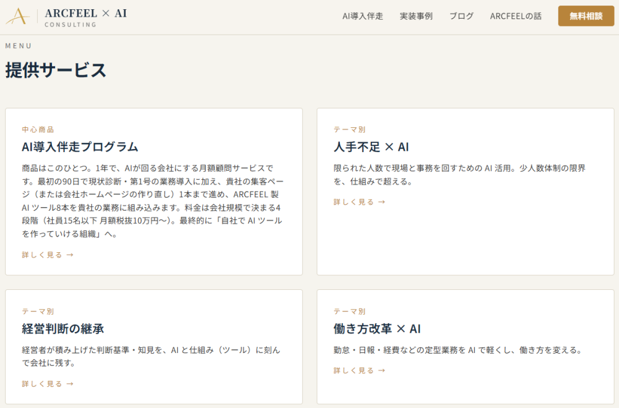Click the MENU section label
Viewport: 619px width, 408px height.
[18, 46]
